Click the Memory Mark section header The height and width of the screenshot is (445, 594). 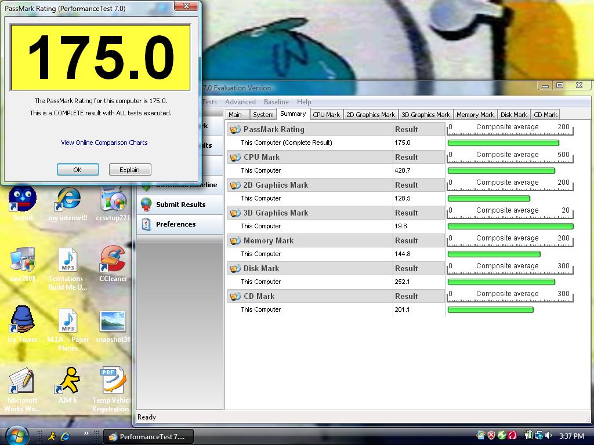[336, 240]
